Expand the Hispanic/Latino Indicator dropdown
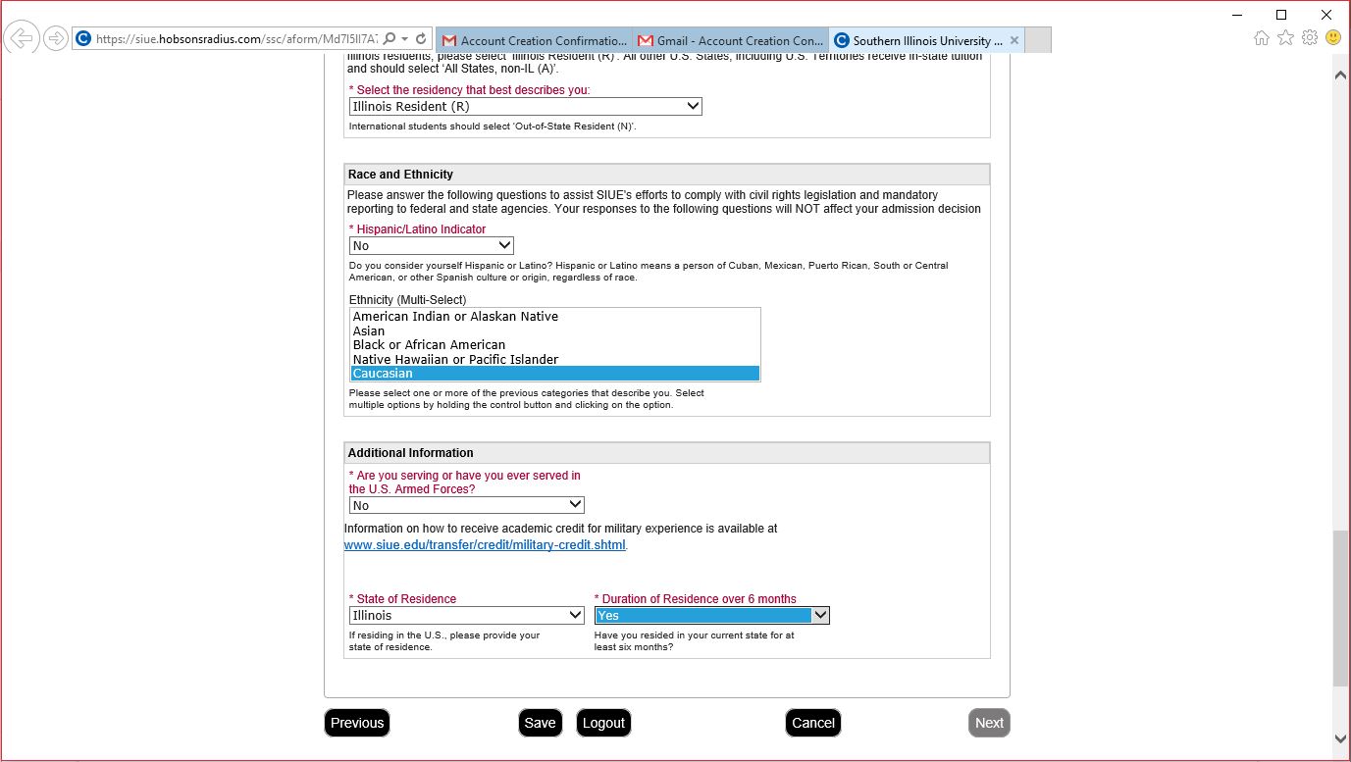The image size is (1351, 762). pos(431,246)
